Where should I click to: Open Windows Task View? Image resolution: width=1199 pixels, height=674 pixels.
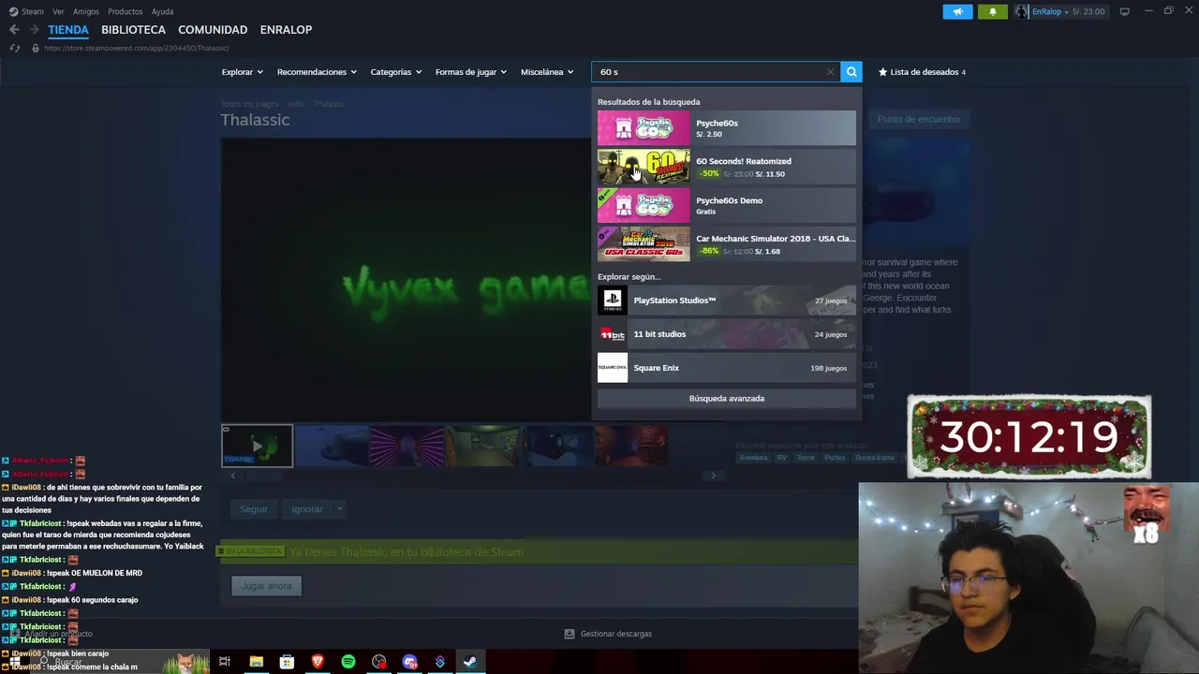coord(225,662)
